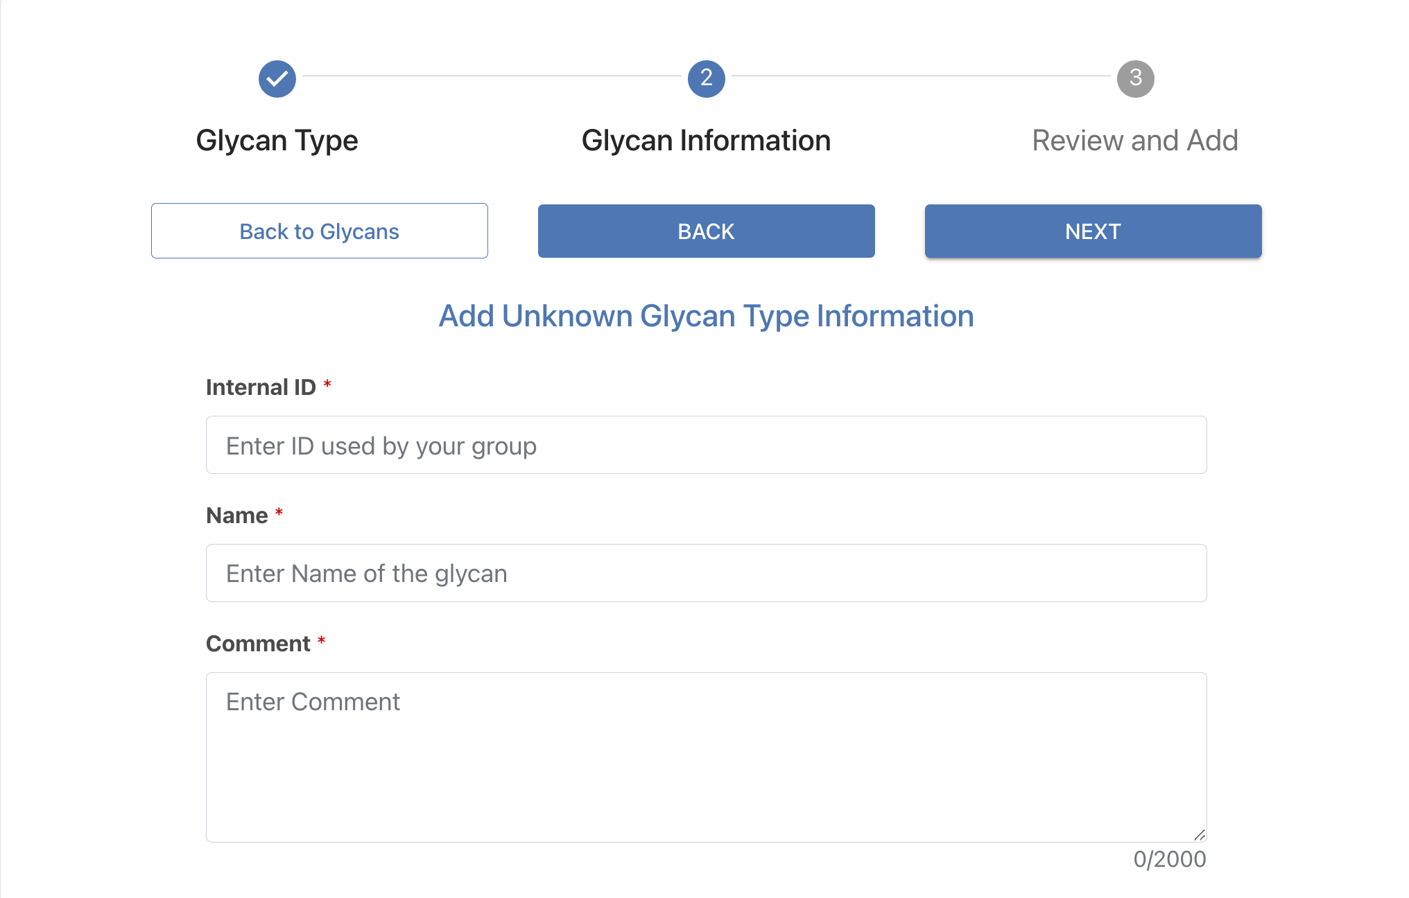This screenshot has width=1409, height=898.
Task: Click the Comment field label
Action: [258, 644]
